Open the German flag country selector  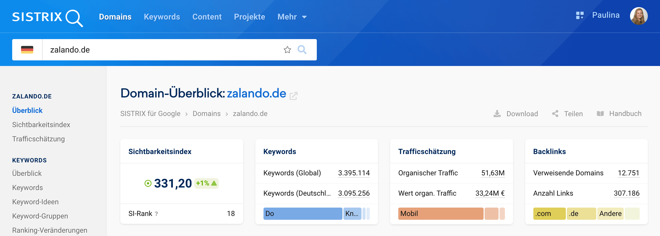pyautogui.click(x=27, y=50)
